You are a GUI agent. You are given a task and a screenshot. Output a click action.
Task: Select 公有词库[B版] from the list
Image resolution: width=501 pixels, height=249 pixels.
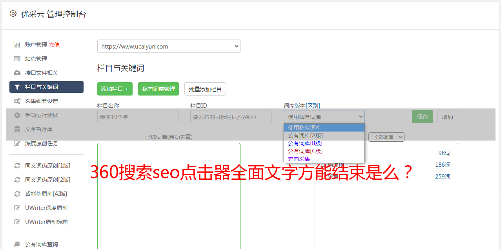tap(324, 143)
